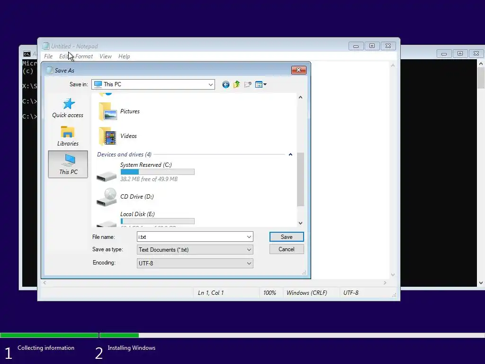This screenshot has width=485, height=364.
Task: Click Notepad vertical scroll down arrow
Action: pyautogui.click(x=393, y=275)
